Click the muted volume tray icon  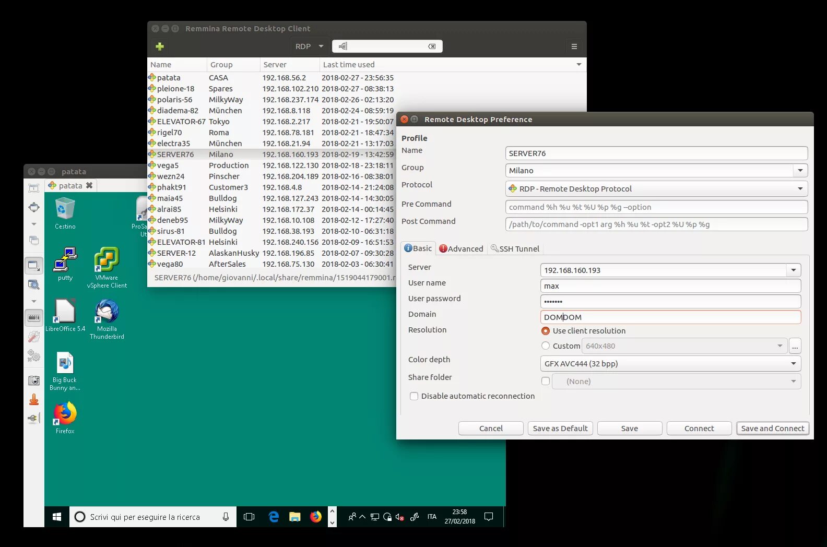tap(400, 517)
